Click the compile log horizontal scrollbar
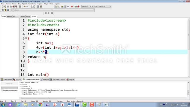This screenshot has height=107, width=190. 48,98
